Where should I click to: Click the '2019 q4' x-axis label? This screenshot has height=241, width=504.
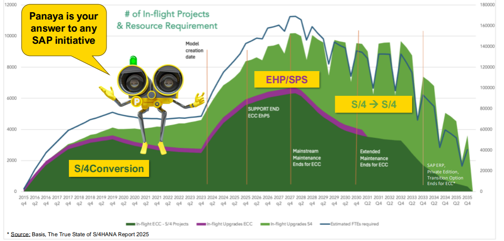pos(112,200)
